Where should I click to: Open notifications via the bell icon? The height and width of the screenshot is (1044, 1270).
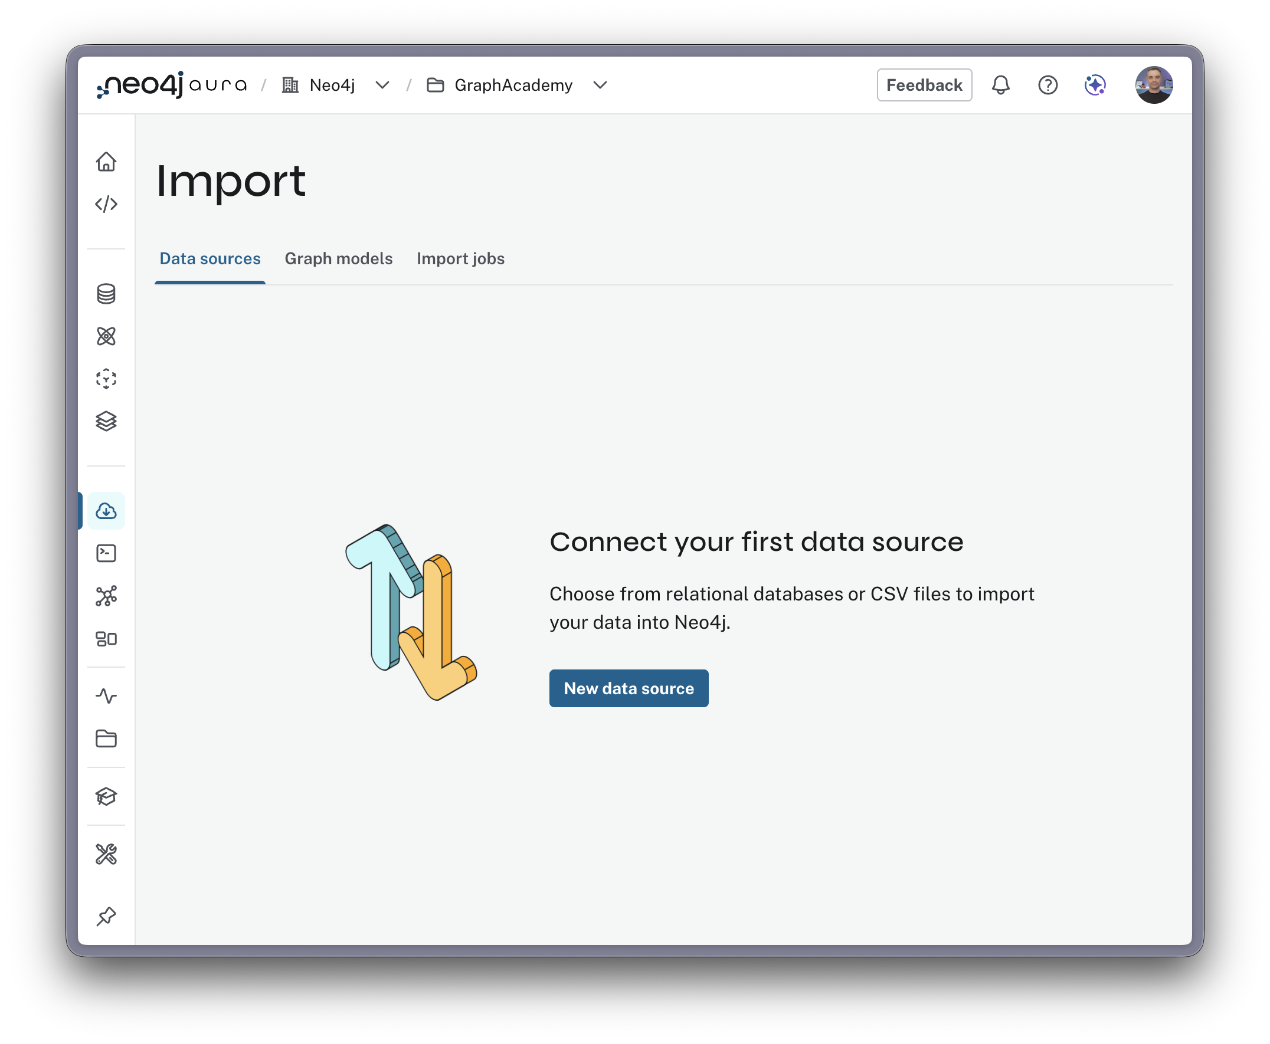(1000, 85)
